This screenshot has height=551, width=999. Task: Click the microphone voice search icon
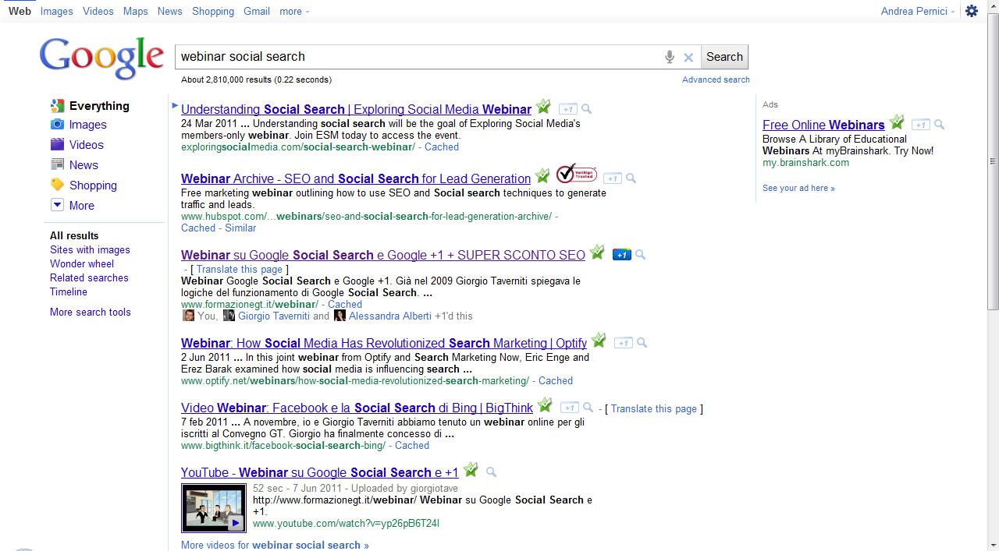[669, 57]
